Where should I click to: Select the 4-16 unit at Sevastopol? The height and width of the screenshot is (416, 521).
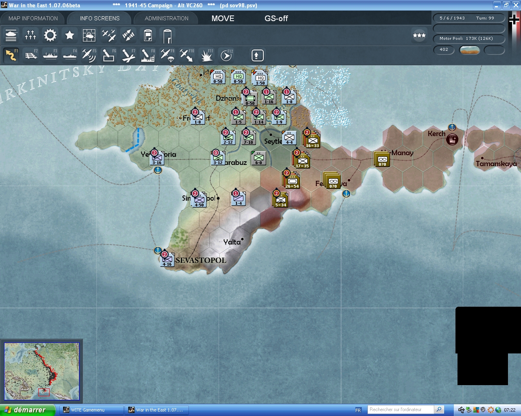tap(167, 259)
